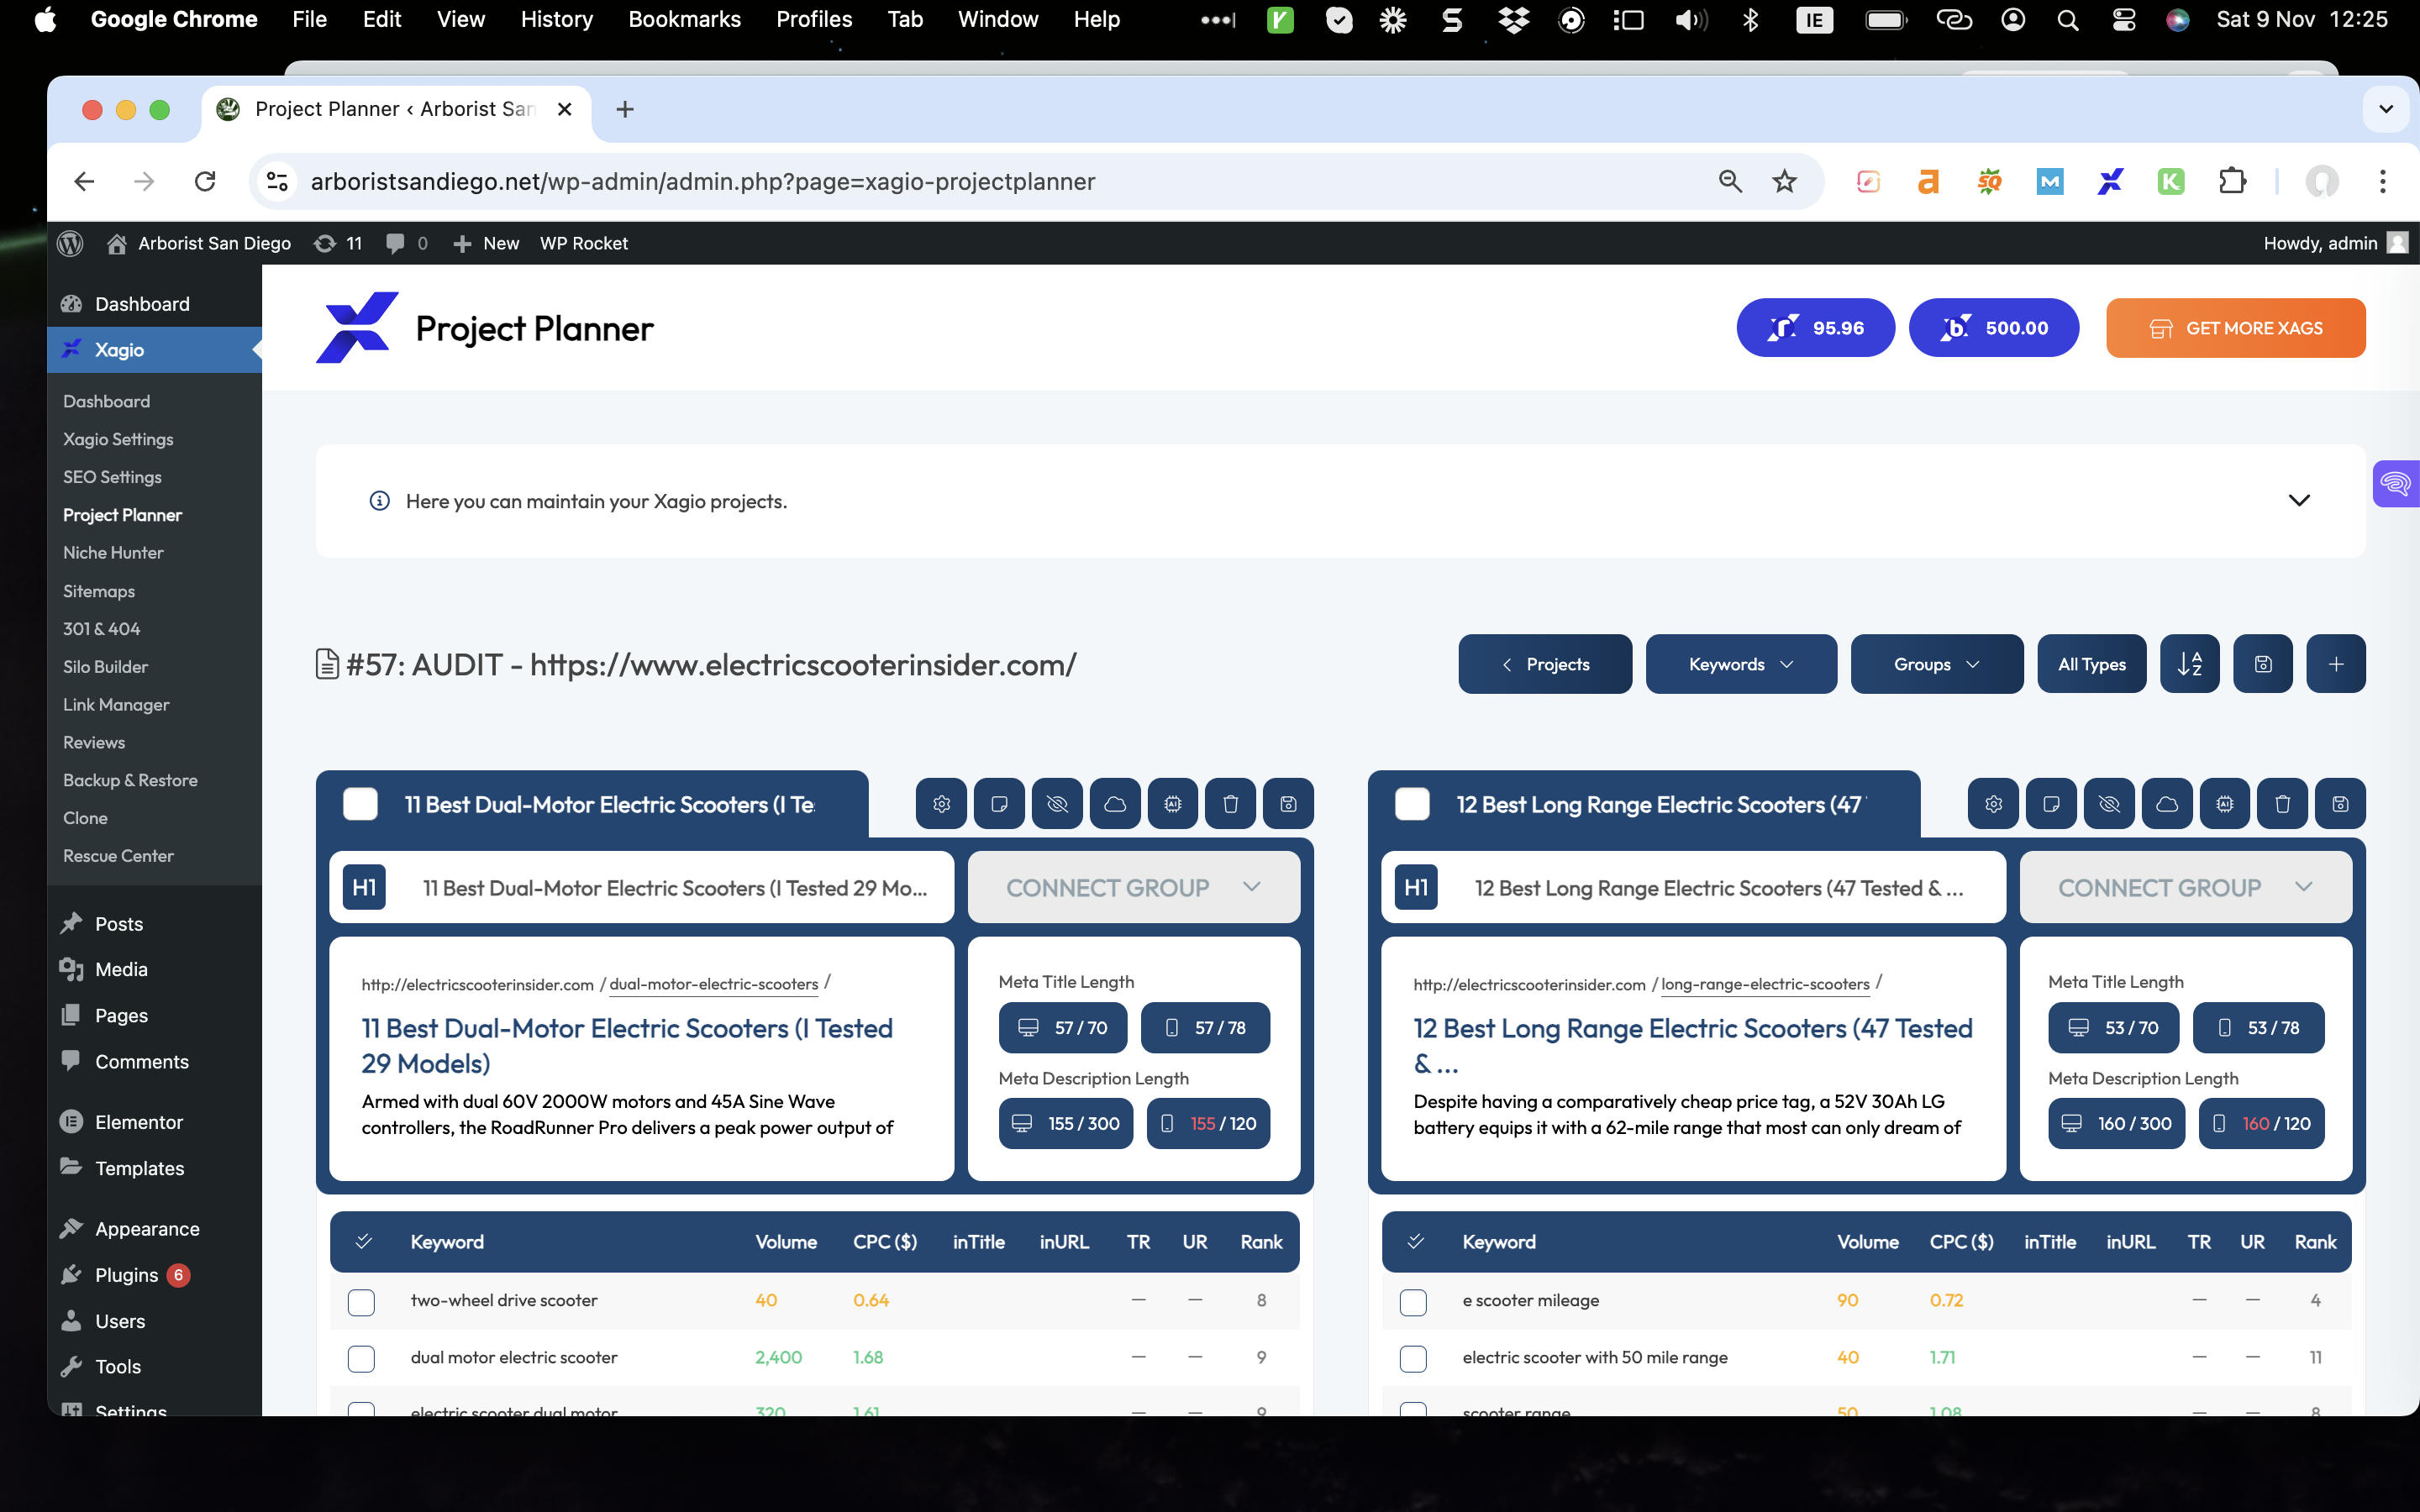This screenshot has height=1512, width=2420.
Task: Delete the Long Range group with trash icon
Action: 2282,804
